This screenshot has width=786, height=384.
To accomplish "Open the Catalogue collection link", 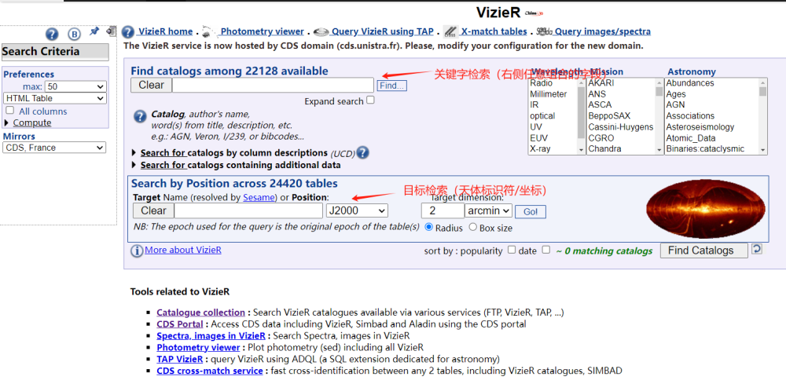I will [200, 313].
